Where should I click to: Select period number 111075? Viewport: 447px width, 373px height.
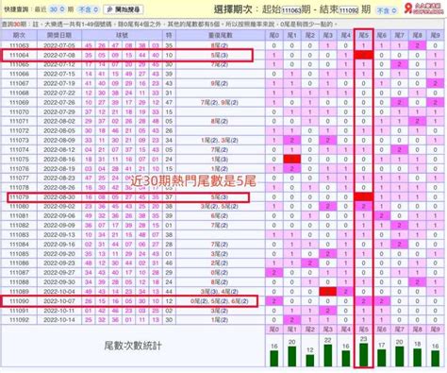19,160
